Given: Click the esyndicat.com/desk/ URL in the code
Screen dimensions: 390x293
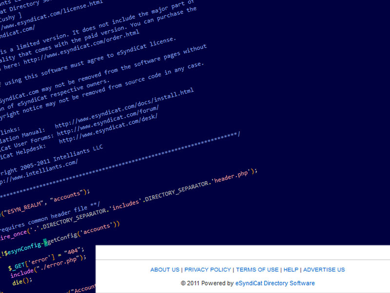Looking at the screenshot, I should (x=108, y=129).
